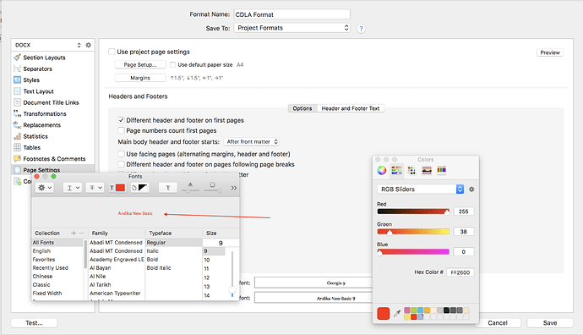Select the Favorites font collection

tap(43, 260)
